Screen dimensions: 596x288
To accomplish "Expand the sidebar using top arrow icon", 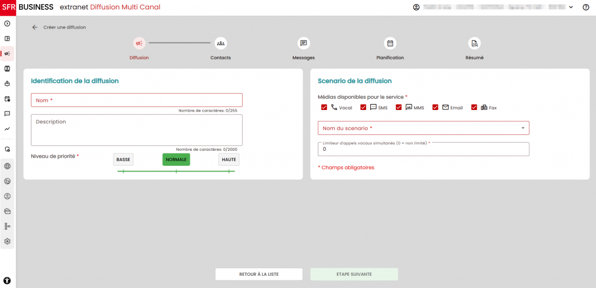I will (8, 24).
